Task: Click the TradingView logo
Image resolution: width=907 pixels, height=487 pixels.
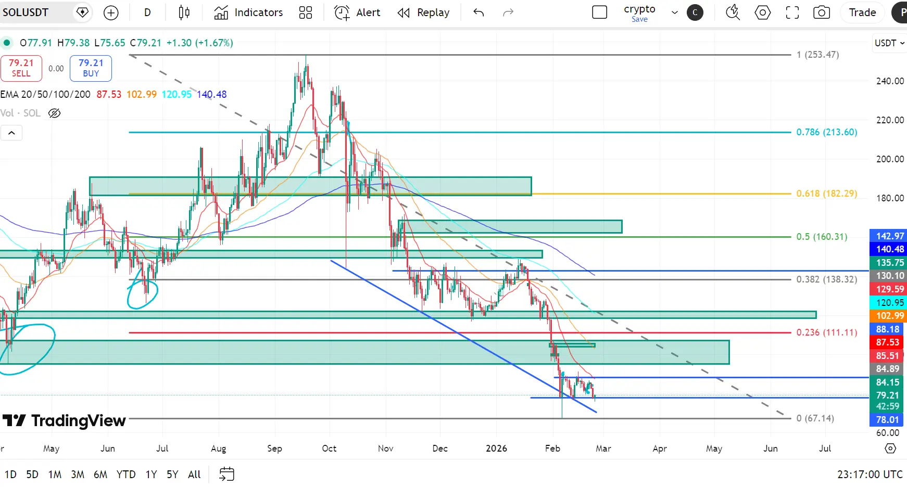Action: pos(64,420)
